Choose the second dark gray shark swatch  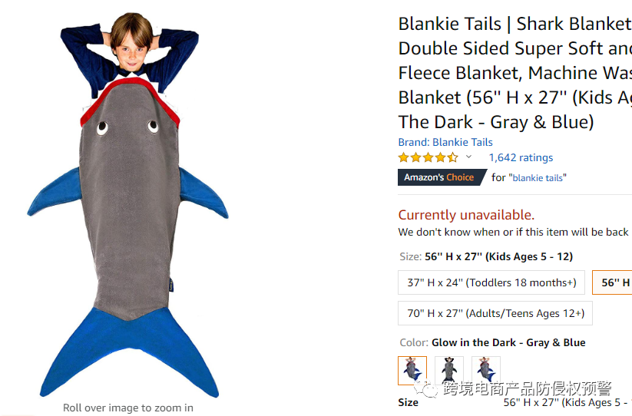coord(449,370)
